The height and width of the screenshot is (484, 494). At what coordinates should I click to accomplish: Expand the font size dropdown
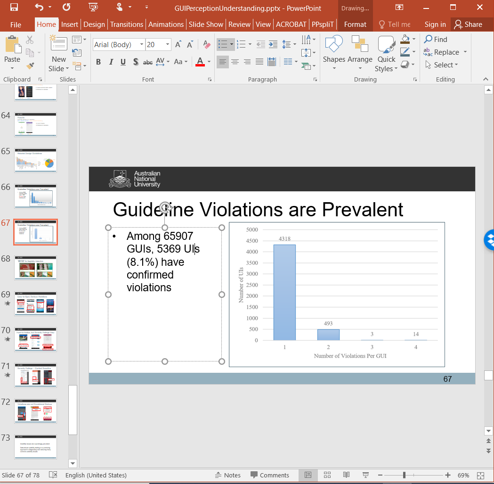point(168,45)
